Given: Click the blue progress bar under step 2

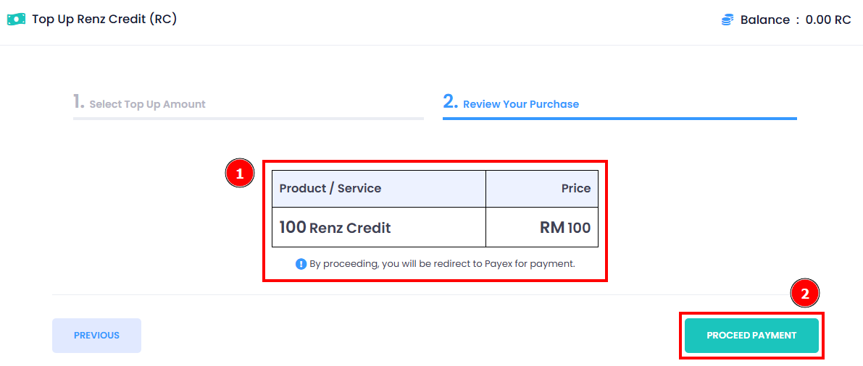Looking at the screenshot, I should pyautogui.click(x=620, y=118).
